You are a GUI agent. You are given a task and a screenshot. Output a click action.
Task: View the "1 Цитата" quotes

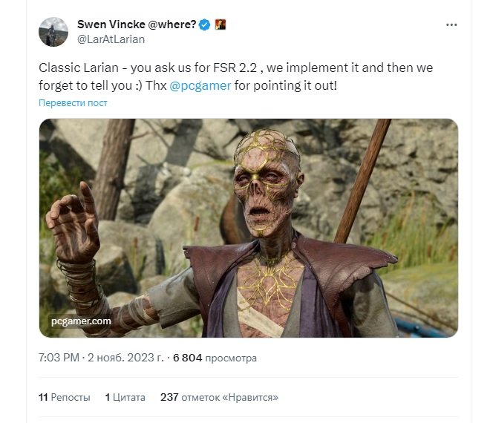(x=125, y=397)
